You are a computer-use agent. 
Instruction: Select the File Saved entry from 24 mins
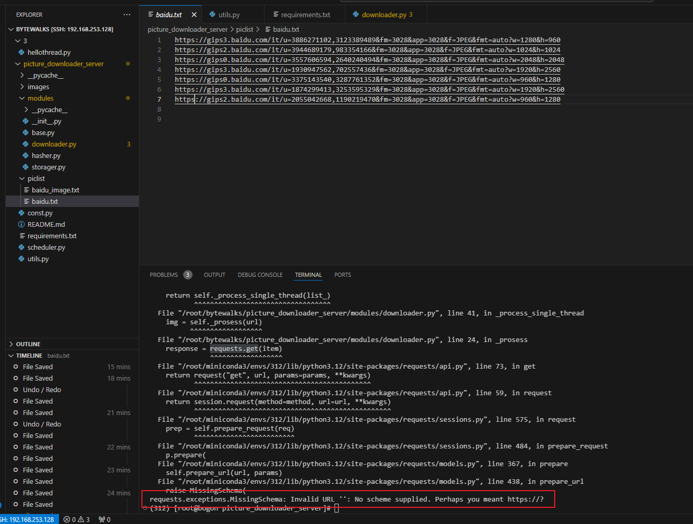72,493
